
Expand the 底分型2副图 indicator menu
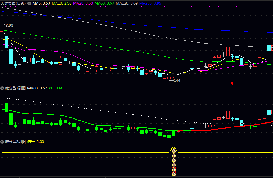(x=2, y=142)
